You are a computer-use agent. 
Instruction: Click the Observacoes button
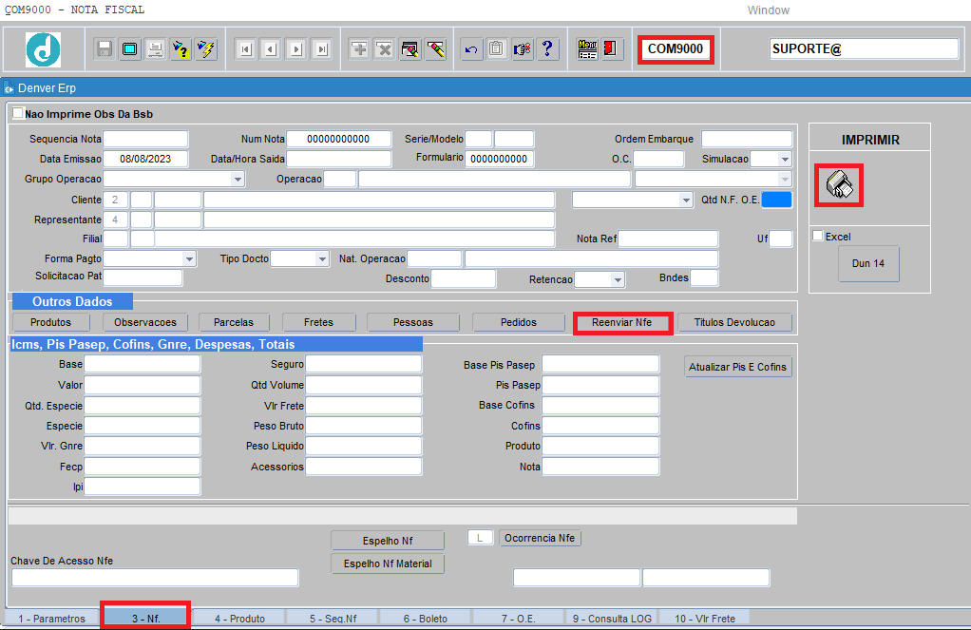[145, 322]
